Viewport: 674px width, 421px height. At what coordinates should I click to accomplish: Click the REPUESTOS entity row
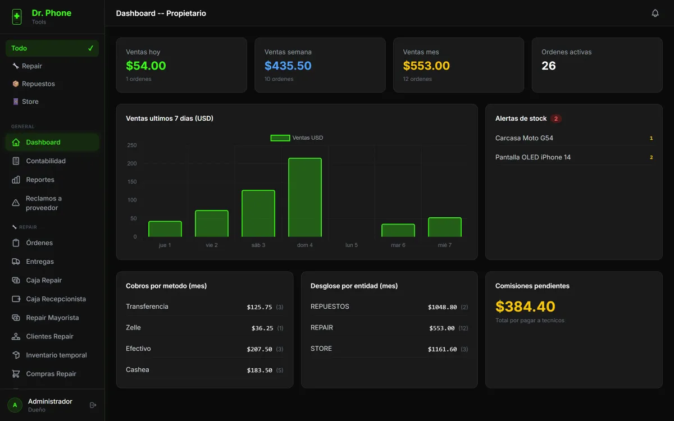click(x=389, y=306)
